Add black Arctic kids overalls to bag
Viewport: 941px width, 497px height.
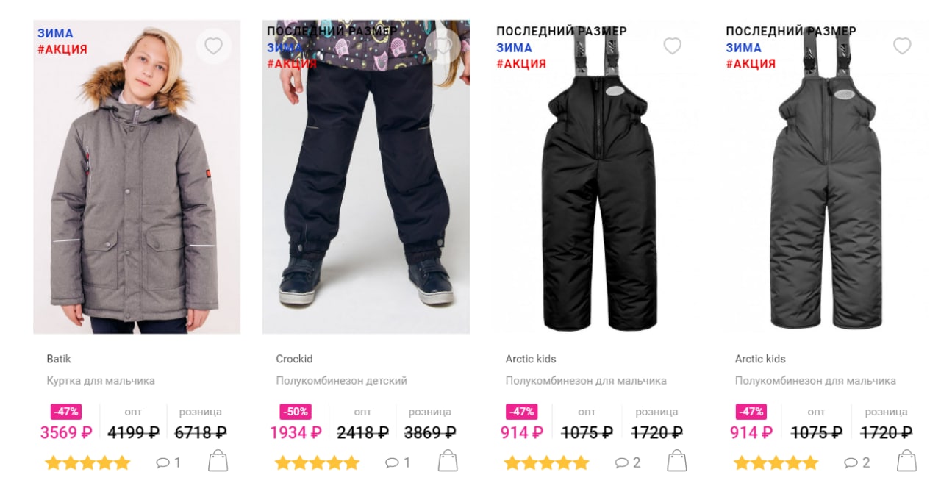pos(677,461)
